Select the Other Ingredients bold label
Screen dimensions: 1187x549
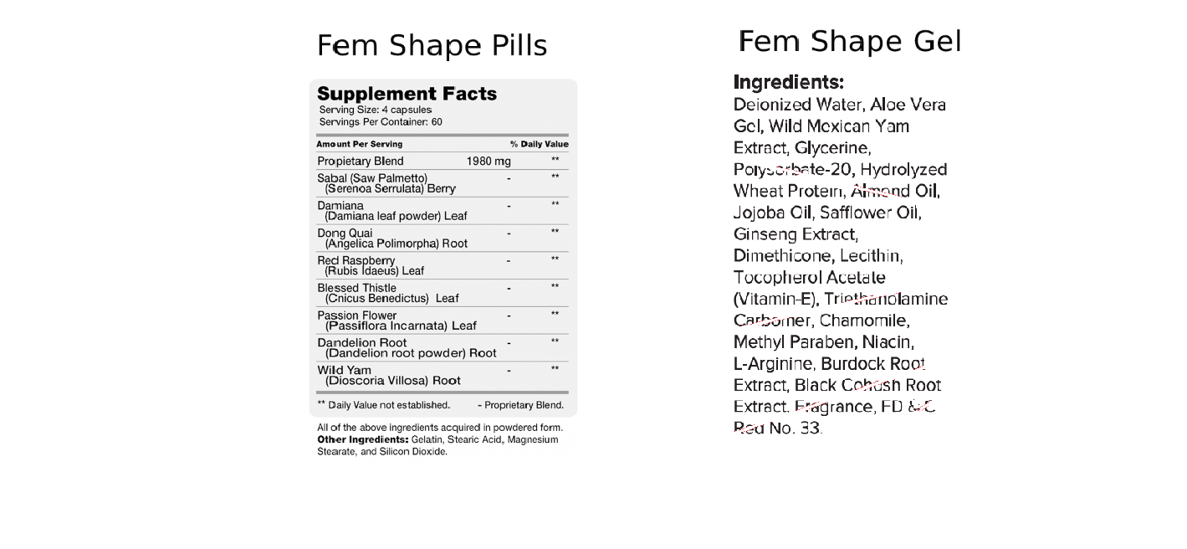pyautogui.click(x=363, y=439)
